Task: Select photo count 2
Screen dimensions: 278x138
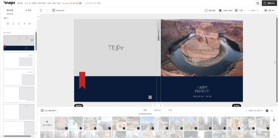Action: [x=13, y=24]
